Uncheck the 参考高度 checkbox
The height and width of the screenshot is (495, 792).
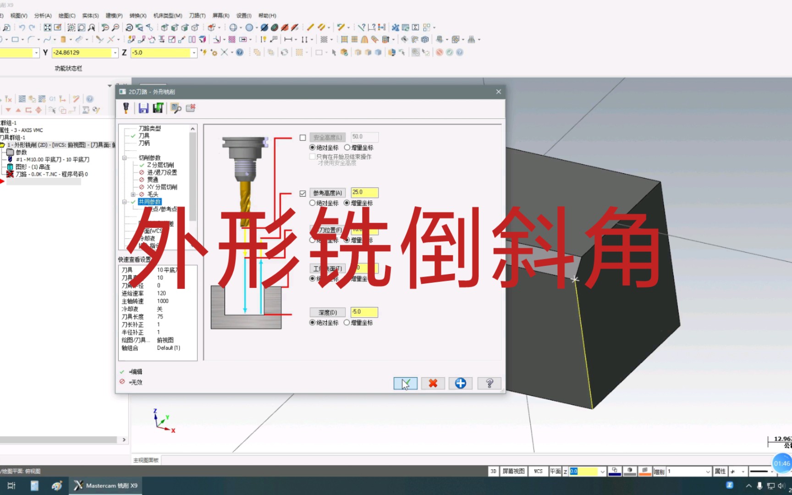coord(302,192)
